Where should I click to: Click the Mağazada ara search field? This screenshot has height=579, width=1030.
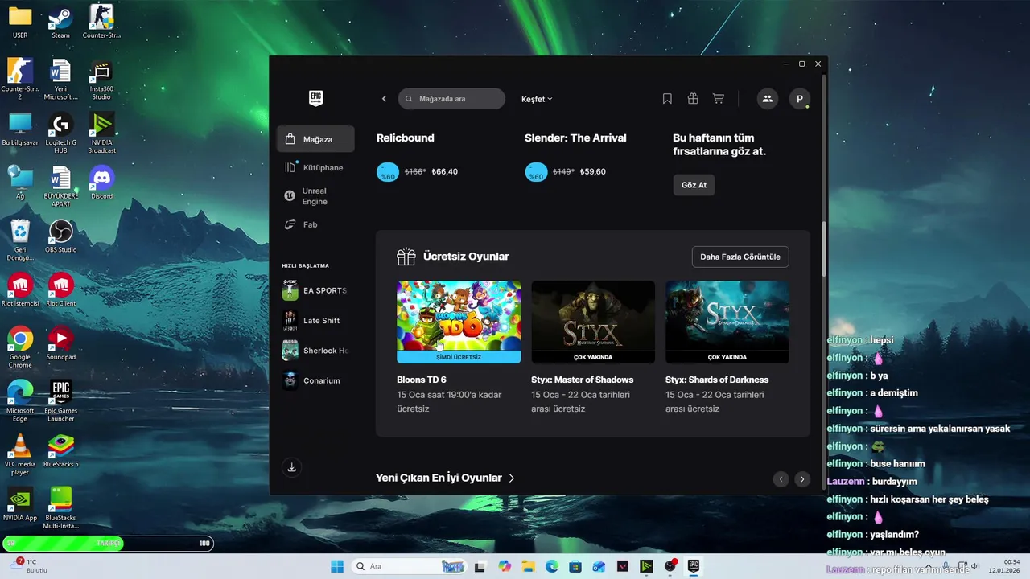pyautogui.click(x=451, y=99)
